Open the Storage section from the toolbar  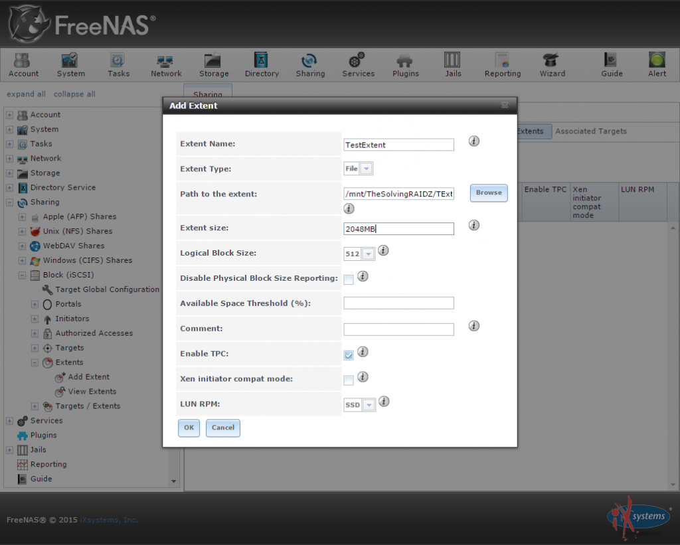(x=213, y=64)
